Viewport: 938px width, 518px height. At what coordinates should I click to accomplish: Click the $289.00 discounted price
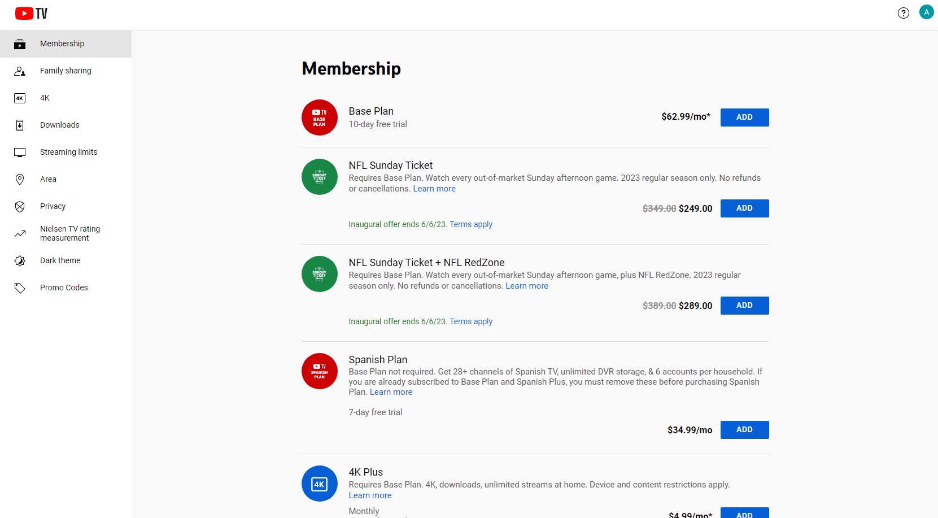click(696, 306)
